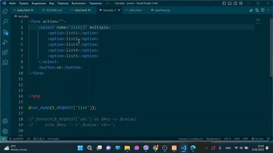Open the Extensions view
The width and height of the screenshot is (273, 153).
click(5, 52)
